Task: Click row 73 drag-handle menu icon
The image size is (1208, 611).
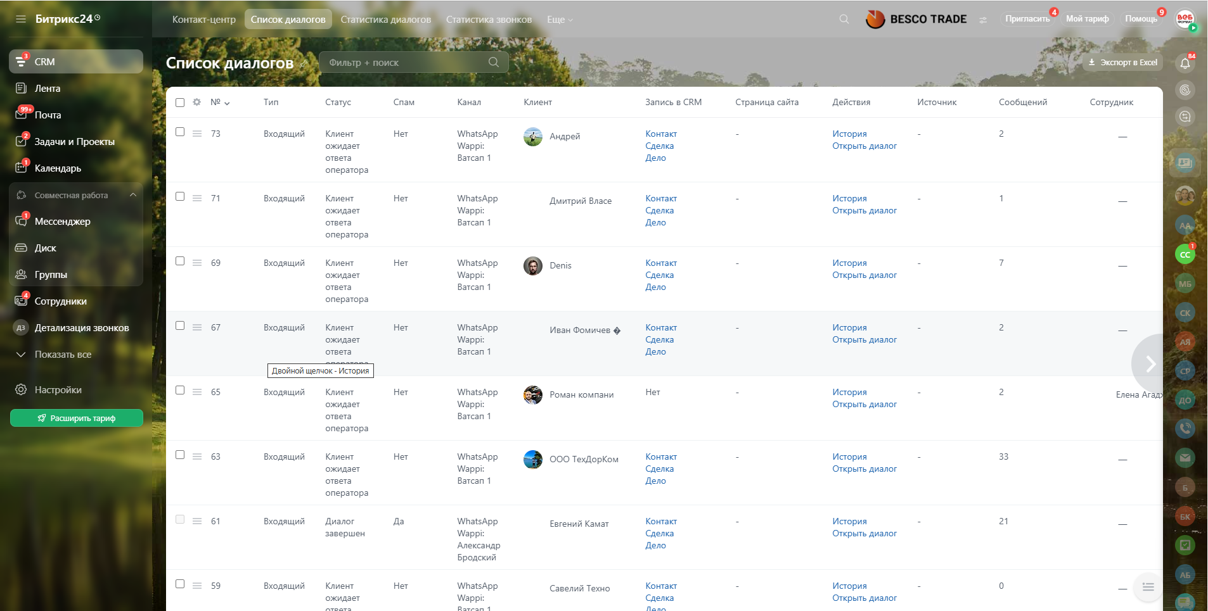Action: tap(197, 134)
